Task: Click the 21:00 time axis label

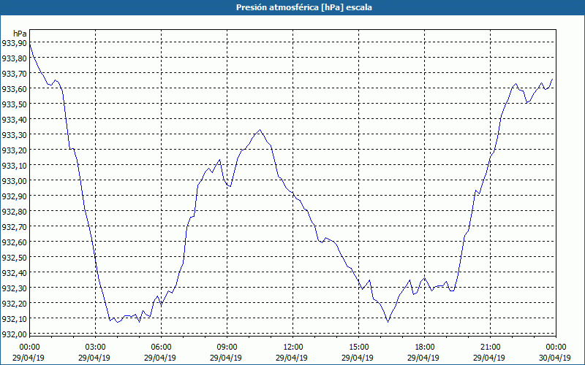Action: click(490, 347)
